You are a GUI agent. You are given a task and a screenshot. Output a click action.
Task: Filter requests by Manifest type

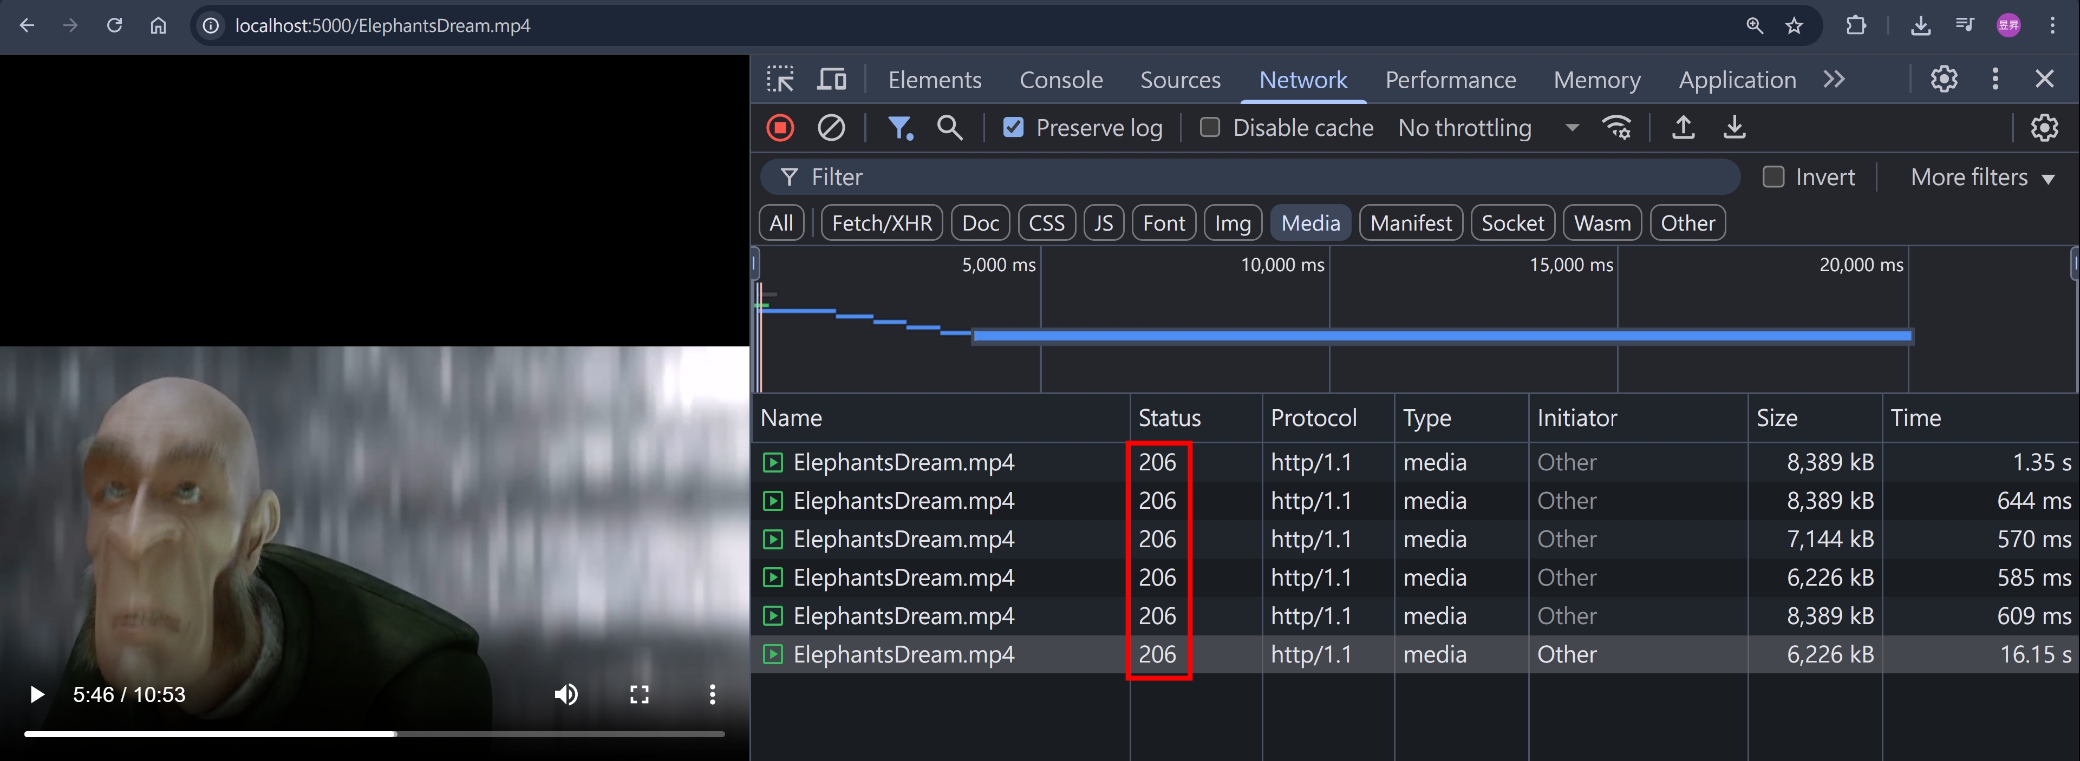[x=1411, y=223]
